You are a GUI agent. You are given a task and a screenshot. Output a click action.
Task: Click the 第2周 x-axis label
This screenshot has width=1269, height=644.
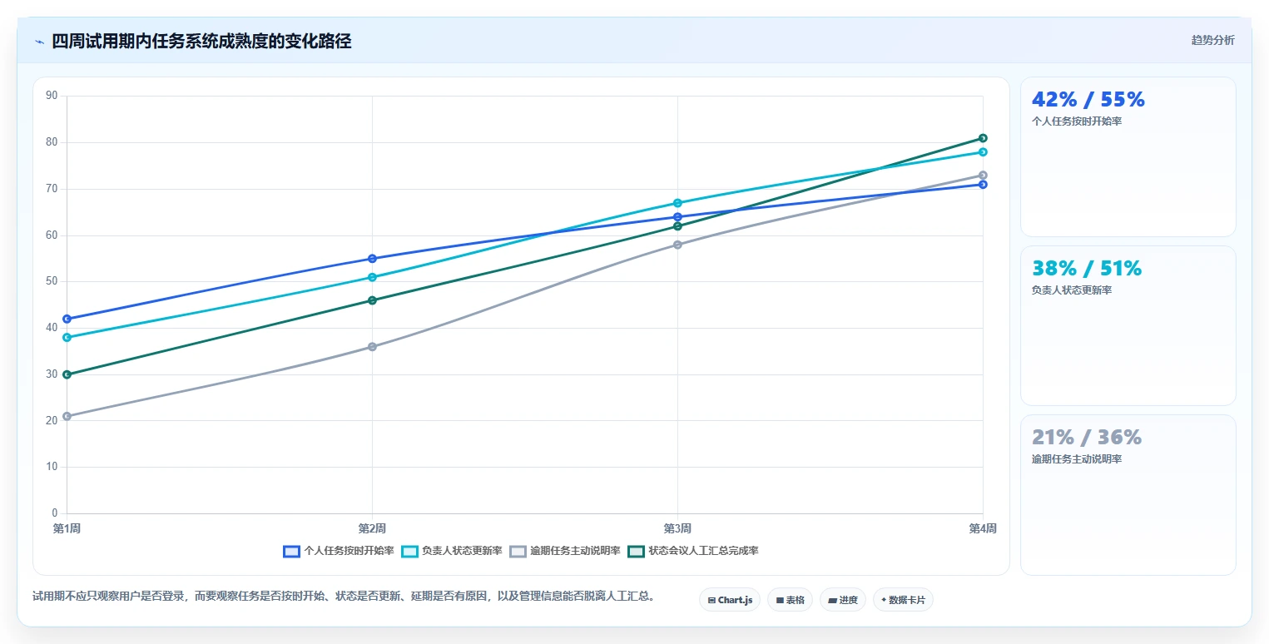372,528
